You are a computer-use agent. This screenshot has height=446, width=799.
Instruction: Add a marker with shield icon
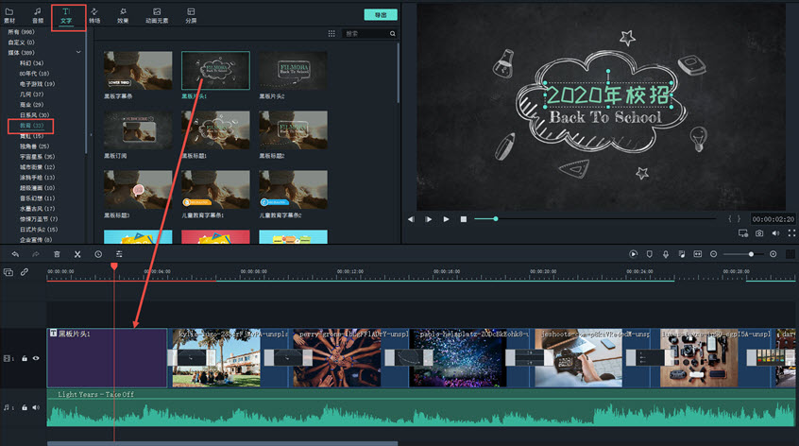649,254
